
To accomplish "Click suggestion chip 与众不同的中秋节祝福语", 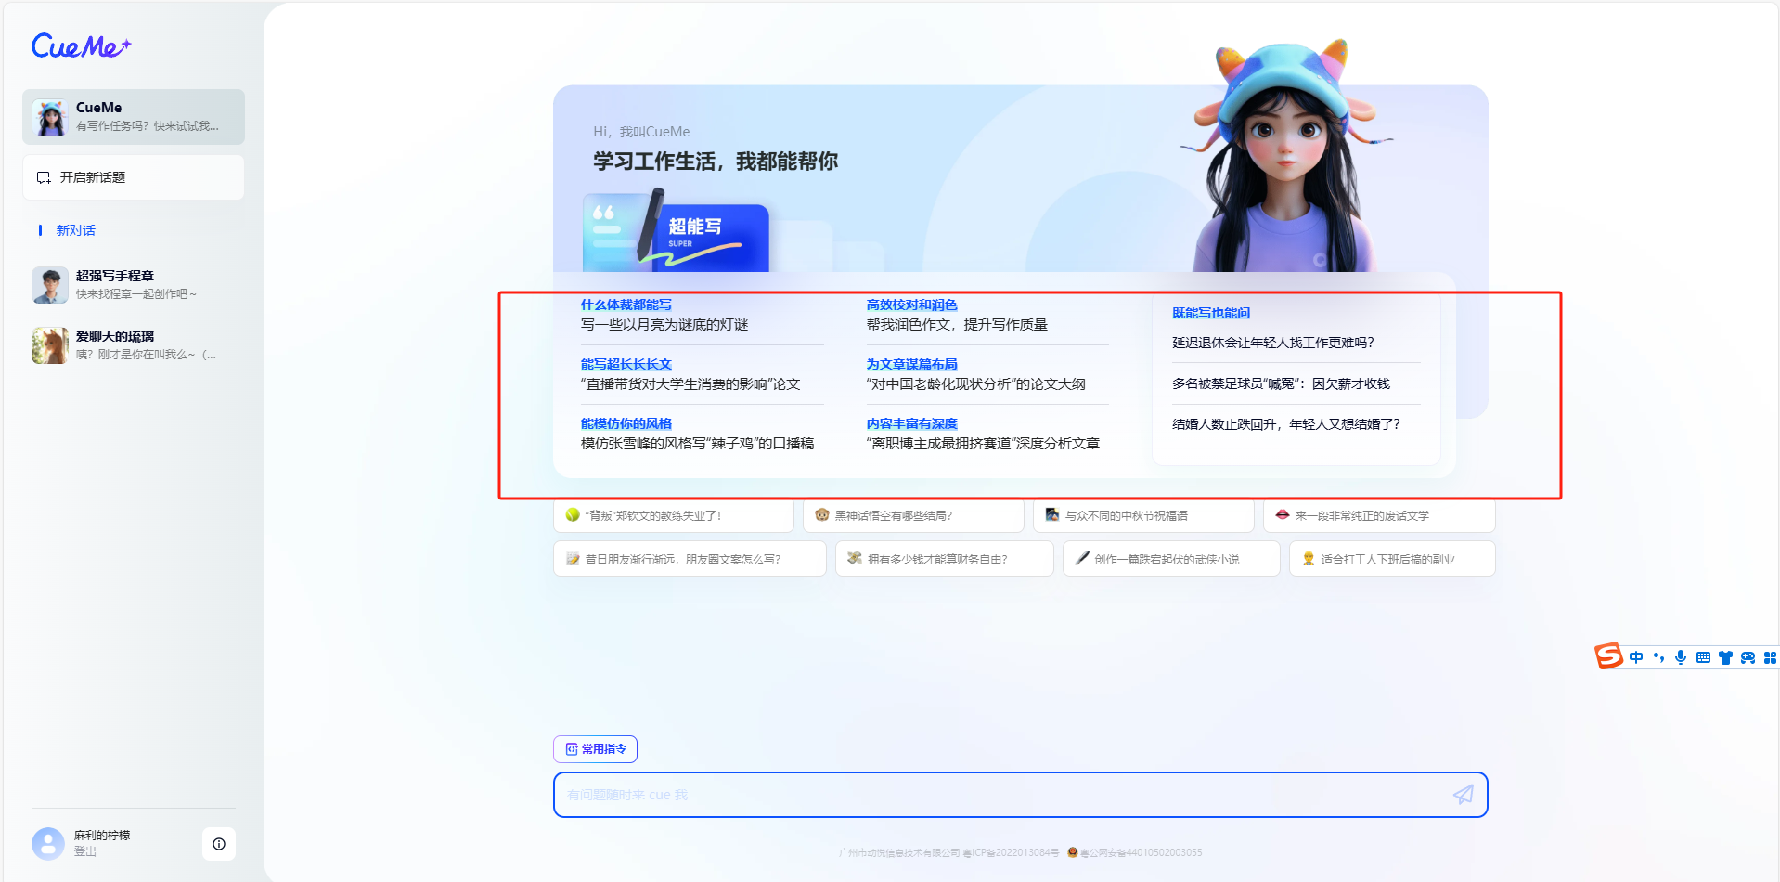I will 1143,515.
